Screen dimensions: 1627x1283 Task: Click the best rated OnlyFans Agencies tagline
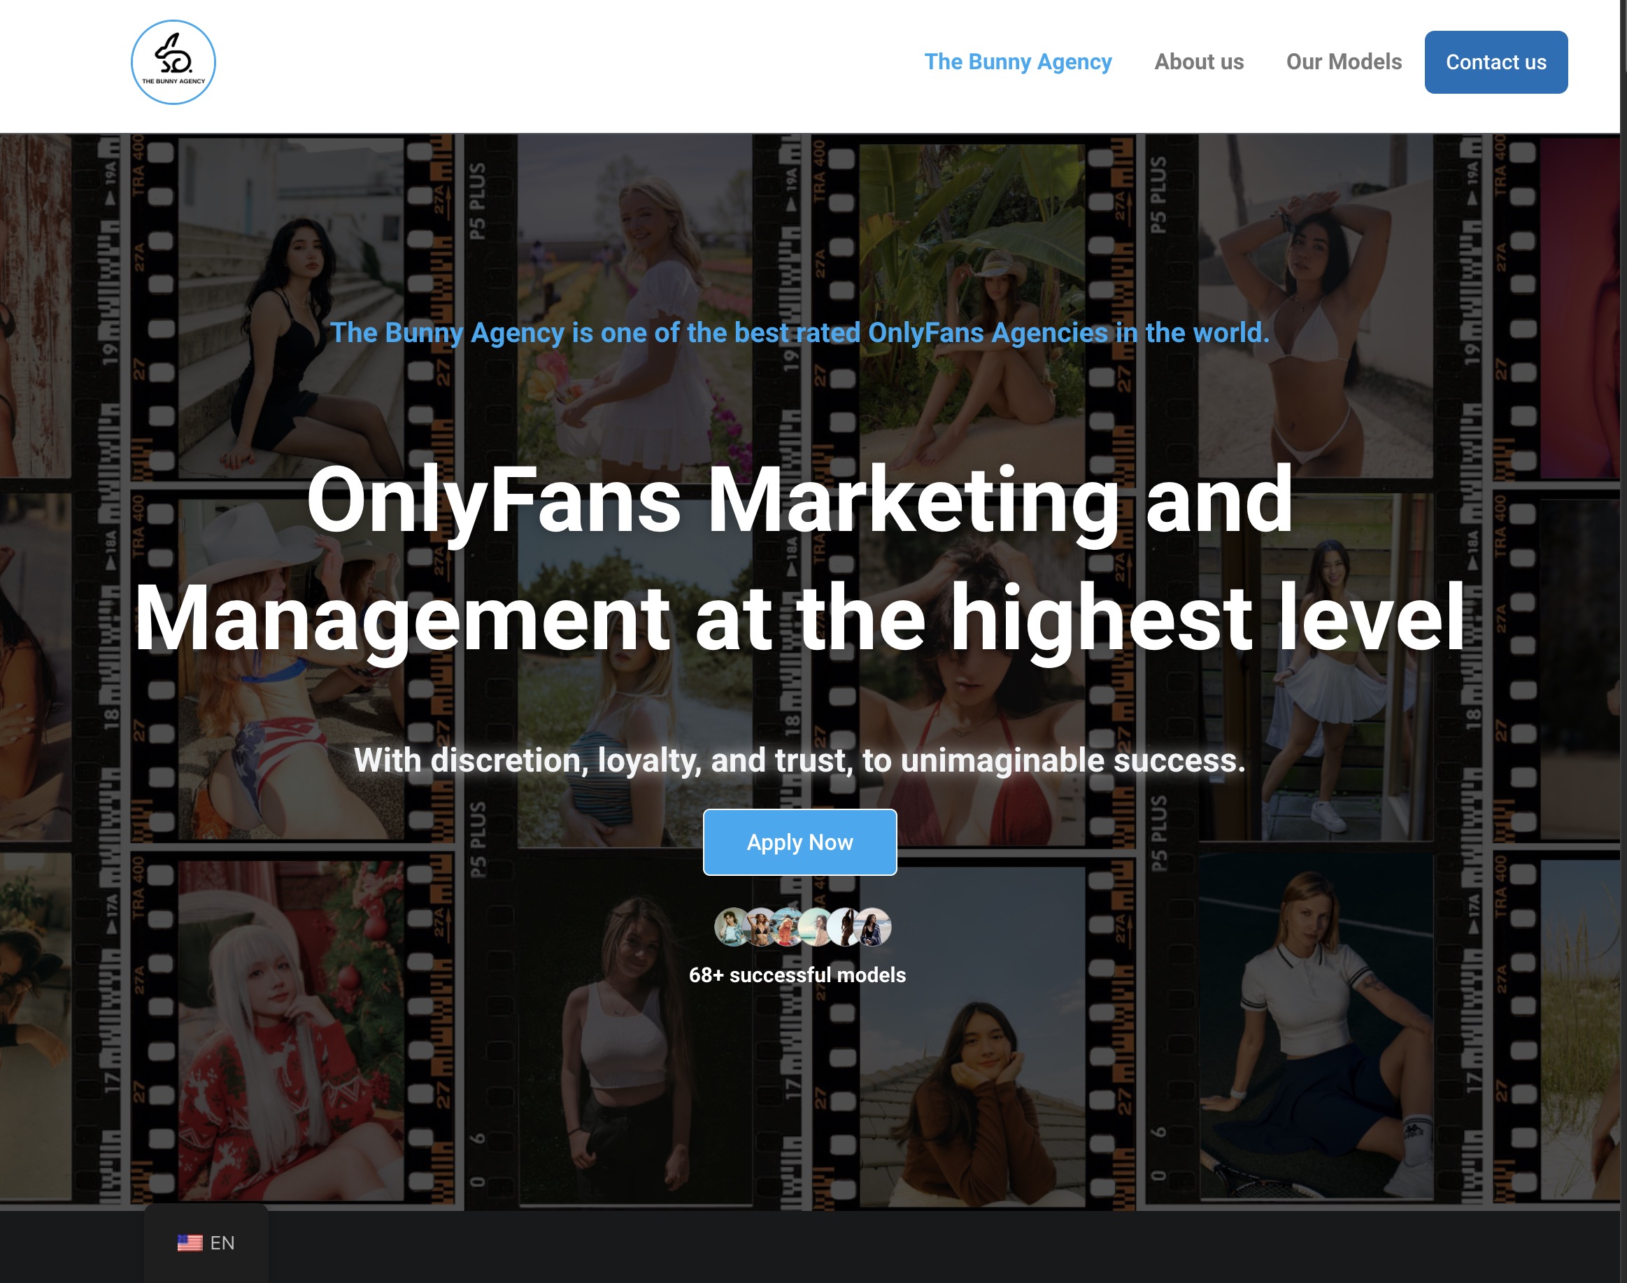coord(800,333)
